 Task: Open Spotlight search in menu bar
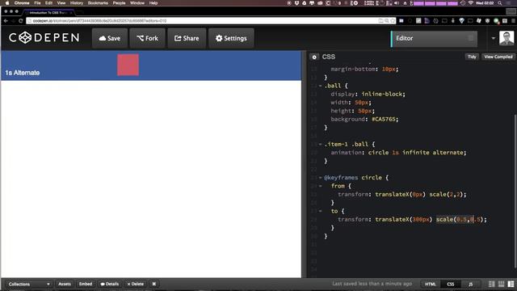point(500,3)
